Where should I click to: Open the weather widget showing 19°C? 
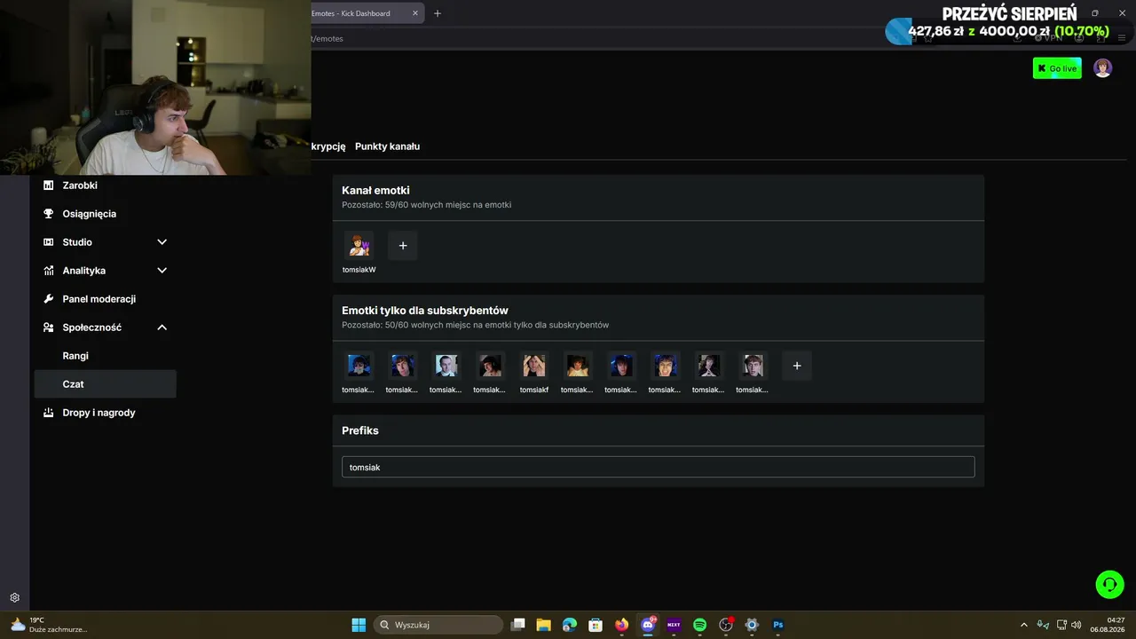(49, 625)
